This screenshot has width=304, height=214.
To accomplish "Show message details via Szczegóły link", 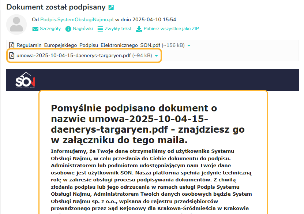I will click(x=50, y=29).
